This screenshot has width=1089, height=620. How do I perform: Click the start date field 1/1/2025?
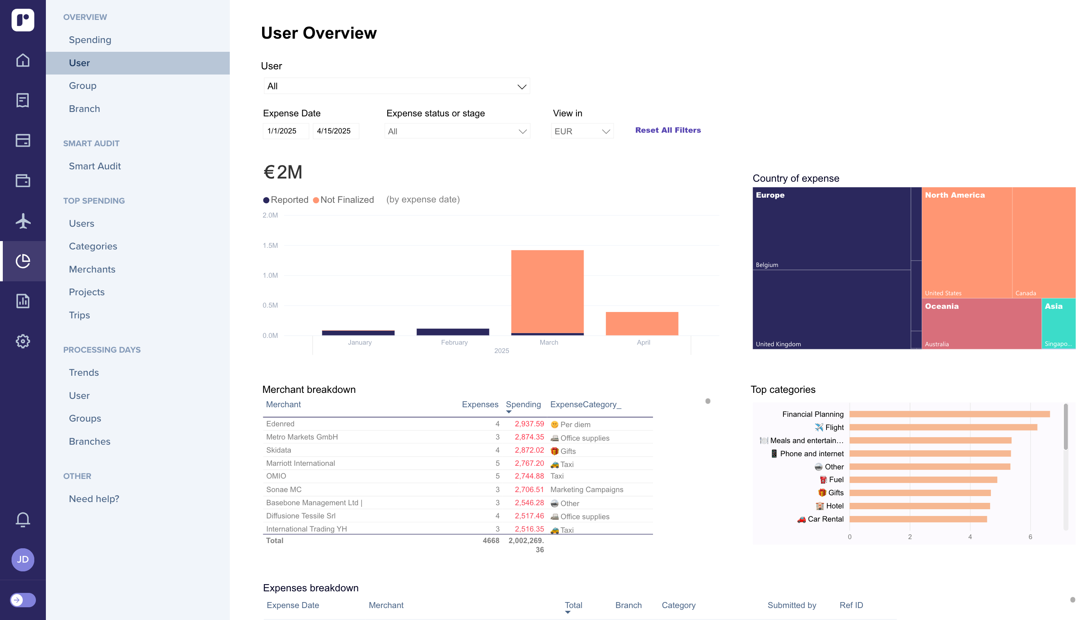pos(286,131)
